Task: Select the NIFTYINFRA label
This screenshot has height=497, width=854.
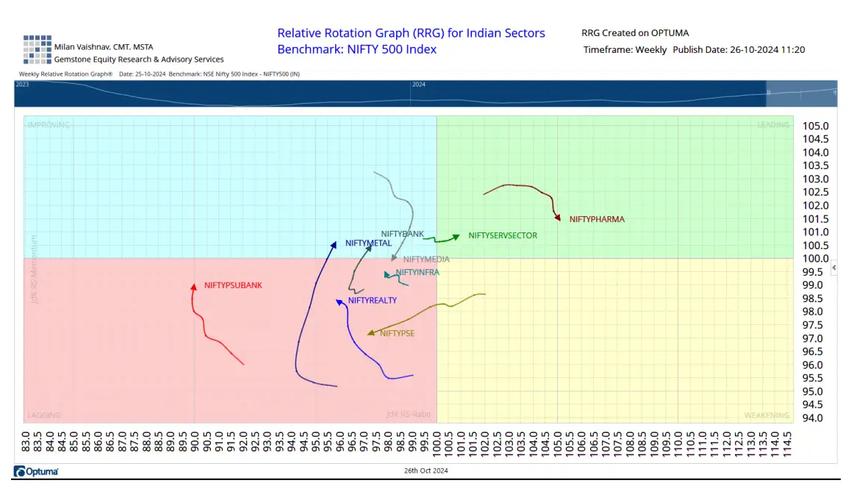Action: pos(417,272)
